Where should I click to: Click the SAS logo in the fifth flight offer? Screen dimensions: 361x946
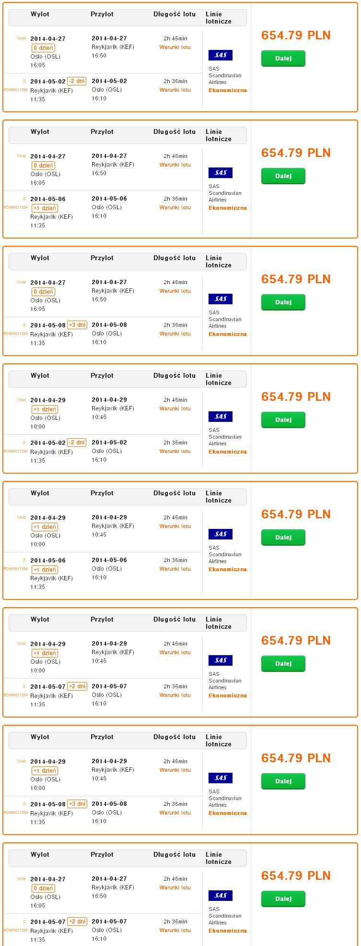(x=221, y=534)
